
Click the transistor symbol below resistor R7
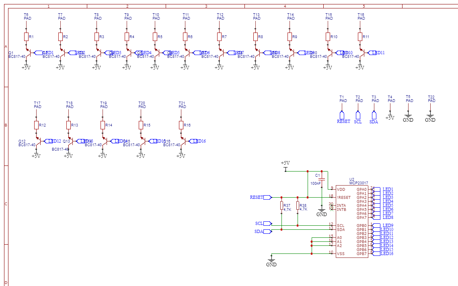click(222, 53)
